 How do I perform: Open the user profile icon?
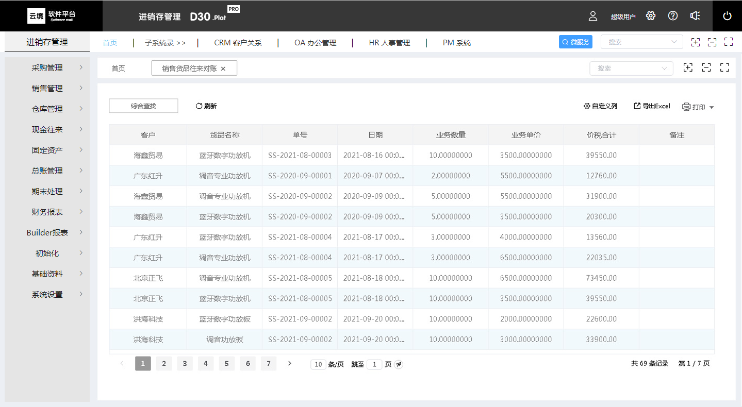(593, 16)
